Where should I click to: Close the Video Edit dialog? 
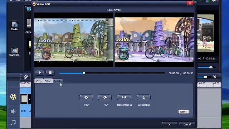190,3
